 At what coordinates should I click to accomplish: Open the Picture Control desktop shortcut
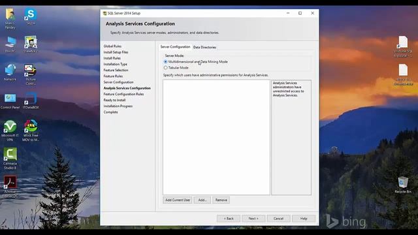pos(31,74)
